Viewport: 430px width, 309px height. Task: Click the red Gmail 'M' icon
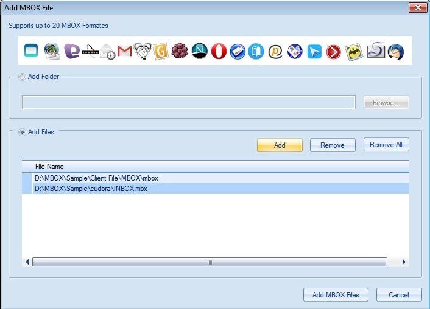125,51
